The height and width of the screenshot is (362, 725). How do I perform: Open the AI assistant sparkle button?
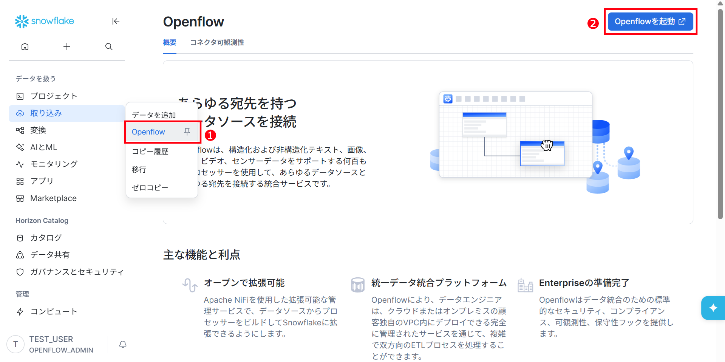tap(713, 308)
